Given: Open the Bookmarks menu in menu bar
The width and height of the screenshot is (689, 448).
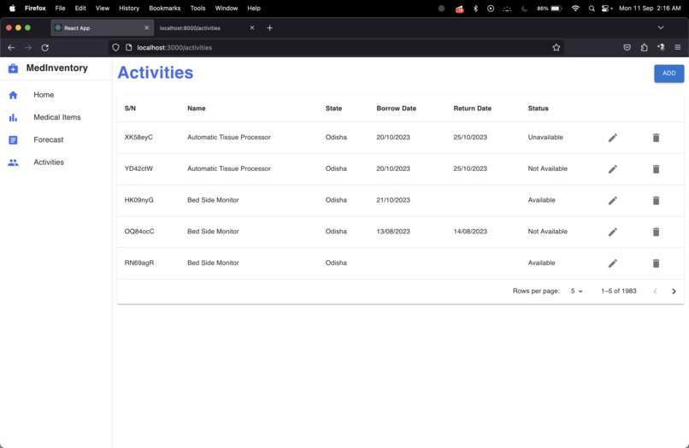Looking at the screenshot, I should (x=165, y=8).
